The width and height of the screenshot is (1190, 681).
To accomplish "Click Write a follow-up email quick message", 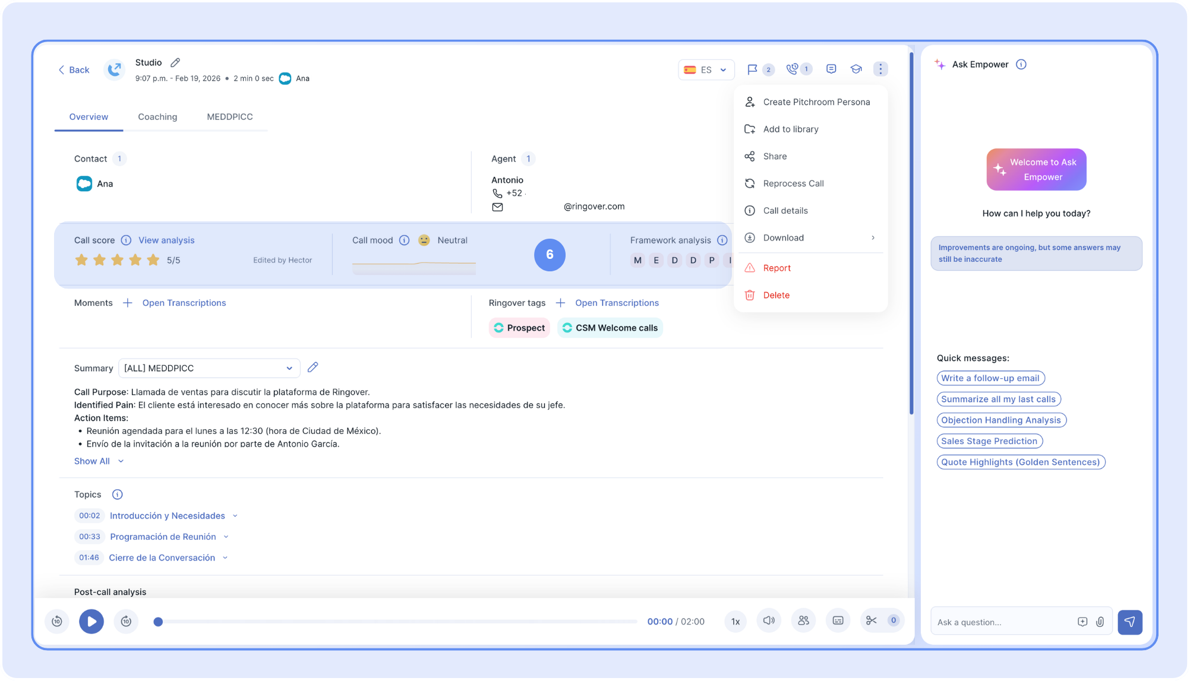I will point(990,378).
